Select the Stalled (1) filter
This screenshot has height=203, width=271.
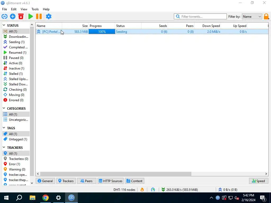click(x=16, y=74)
